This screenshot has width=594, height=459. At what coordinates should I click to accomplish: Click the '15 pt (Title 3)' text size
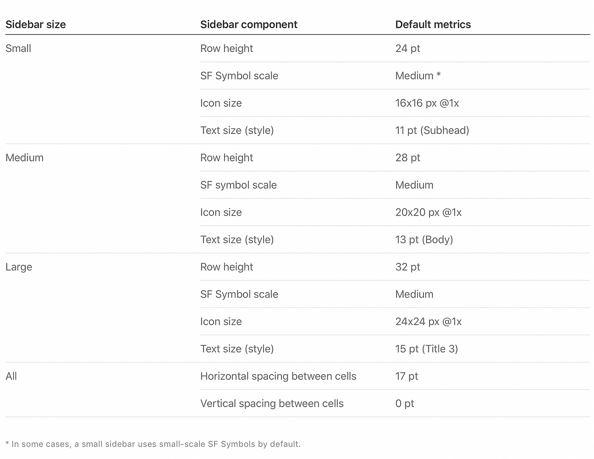pyautogui.click(x=427, y=349)
